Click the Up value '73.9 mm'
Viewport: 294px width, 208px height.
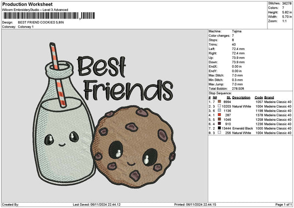(238, 58)
